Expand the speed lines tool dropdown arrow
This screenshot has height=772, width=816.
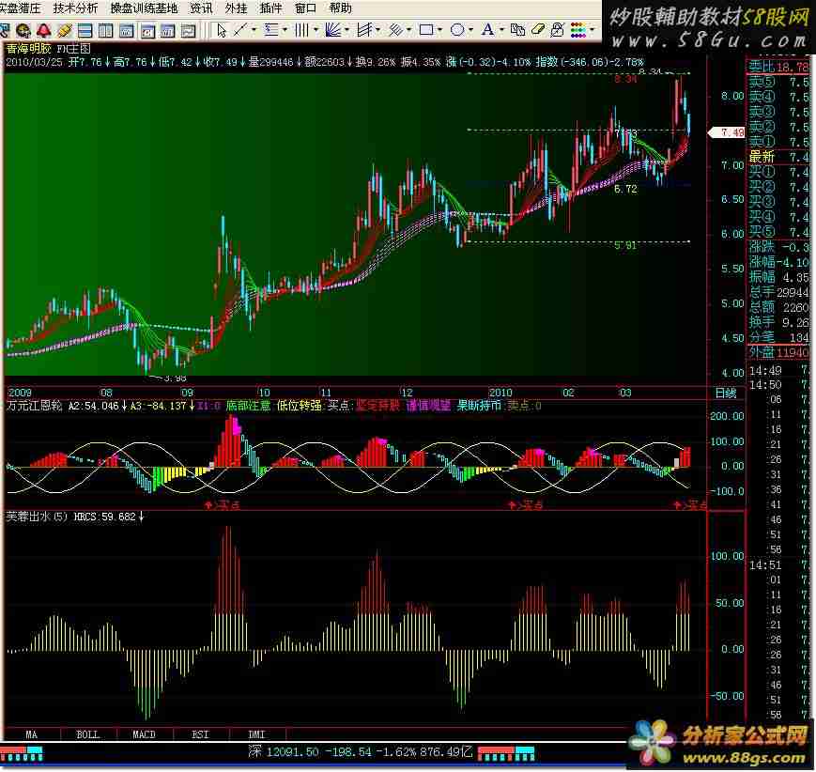(377, 30)
